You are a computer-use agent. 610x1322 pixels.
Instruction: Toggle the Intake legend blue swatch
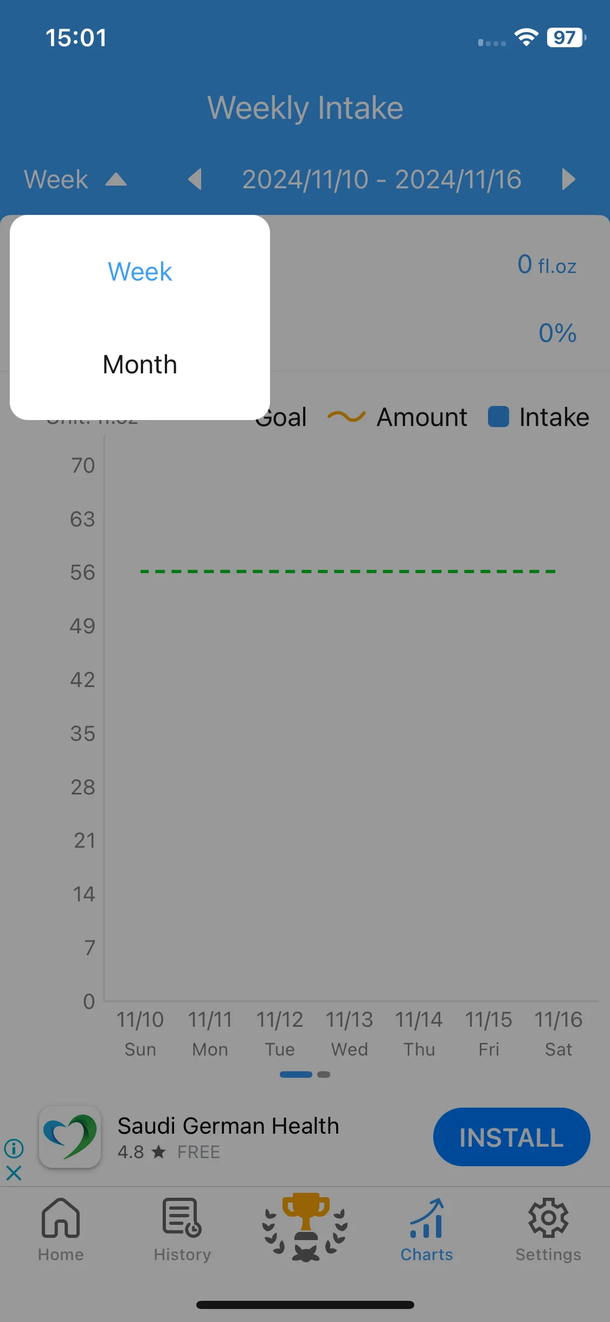click(x=498, y=417)
